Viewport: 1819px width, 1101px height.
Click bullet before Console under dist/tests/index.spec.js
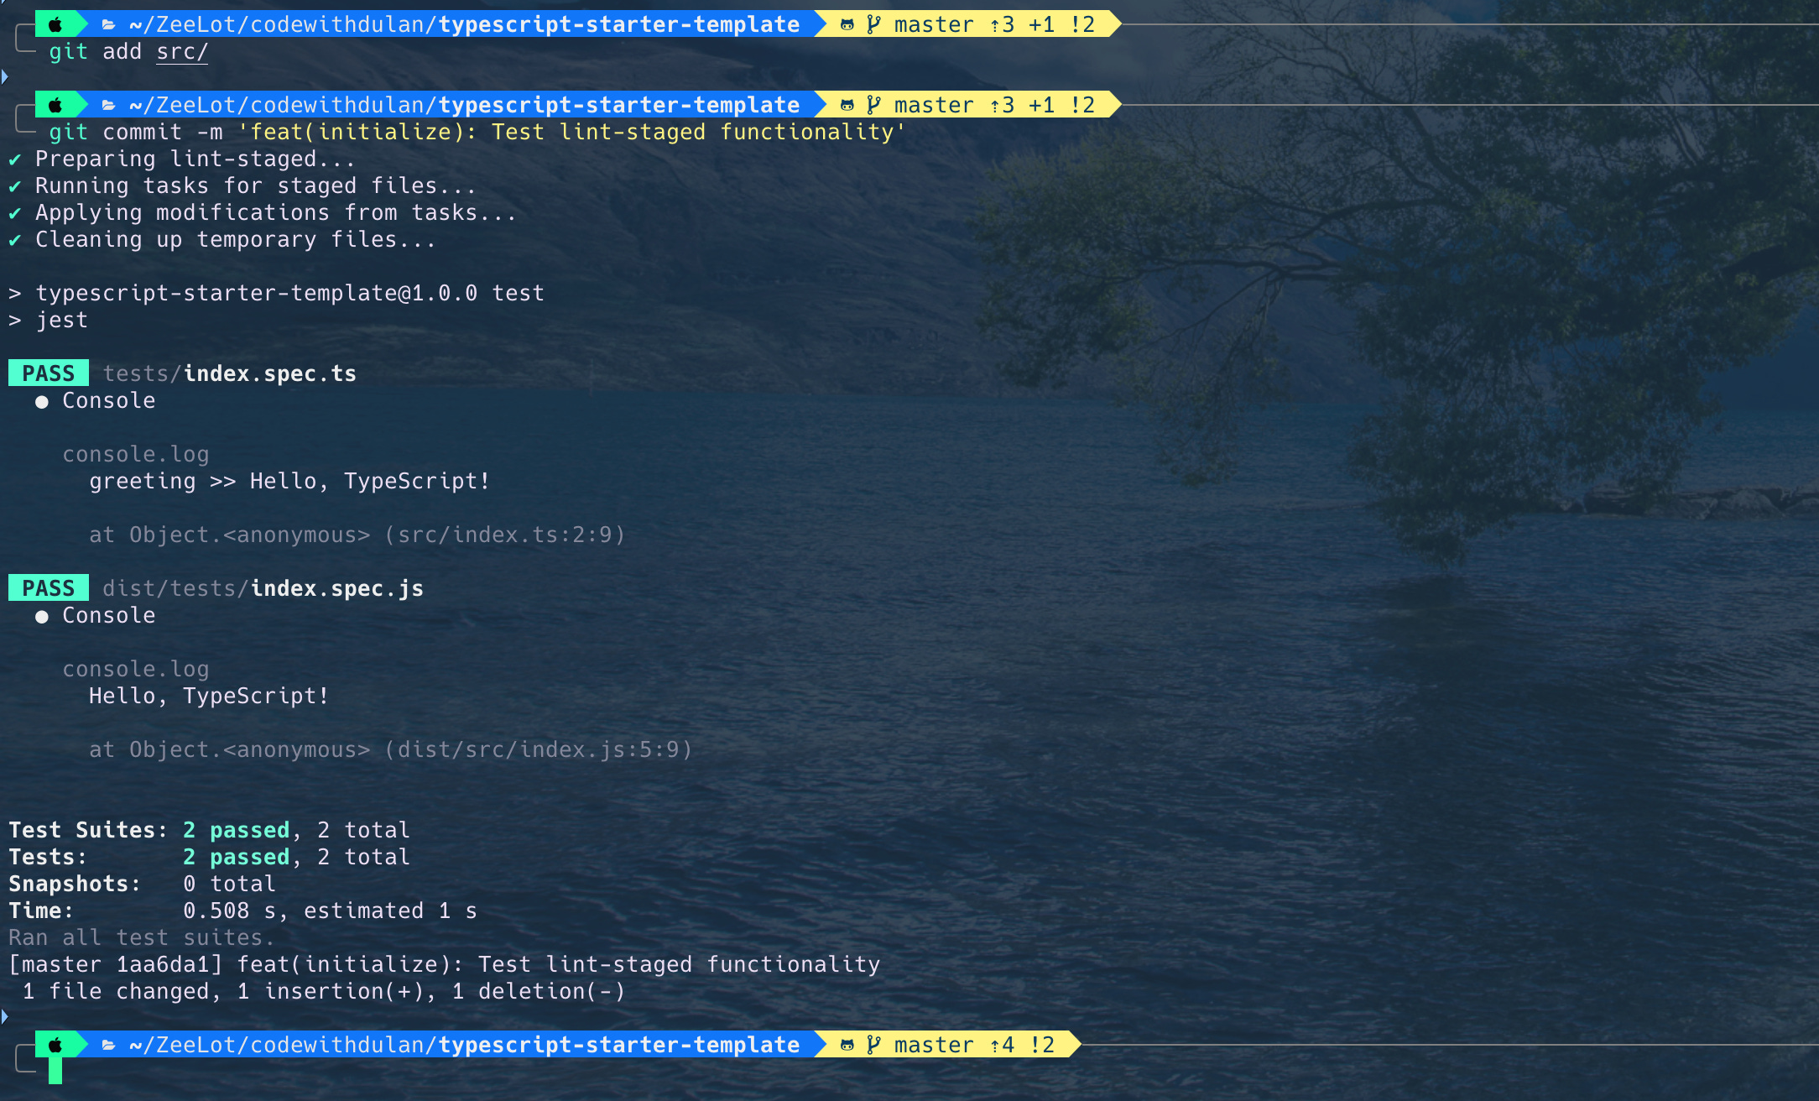click(x=42, y=617)
